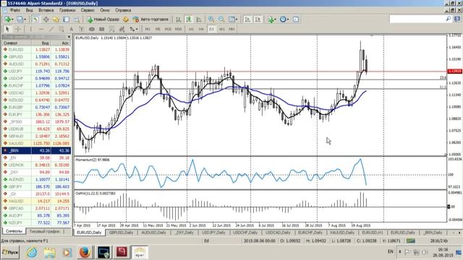This screenshot has height=260, width=463.
Task: Click the EN language indicator in tray
Action: (x=391, y=251)
